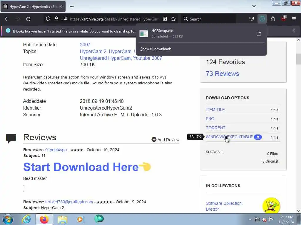301x225 pixels.
Task: Click the SpongeBob collection thumbnail
Action: (271, 205)
